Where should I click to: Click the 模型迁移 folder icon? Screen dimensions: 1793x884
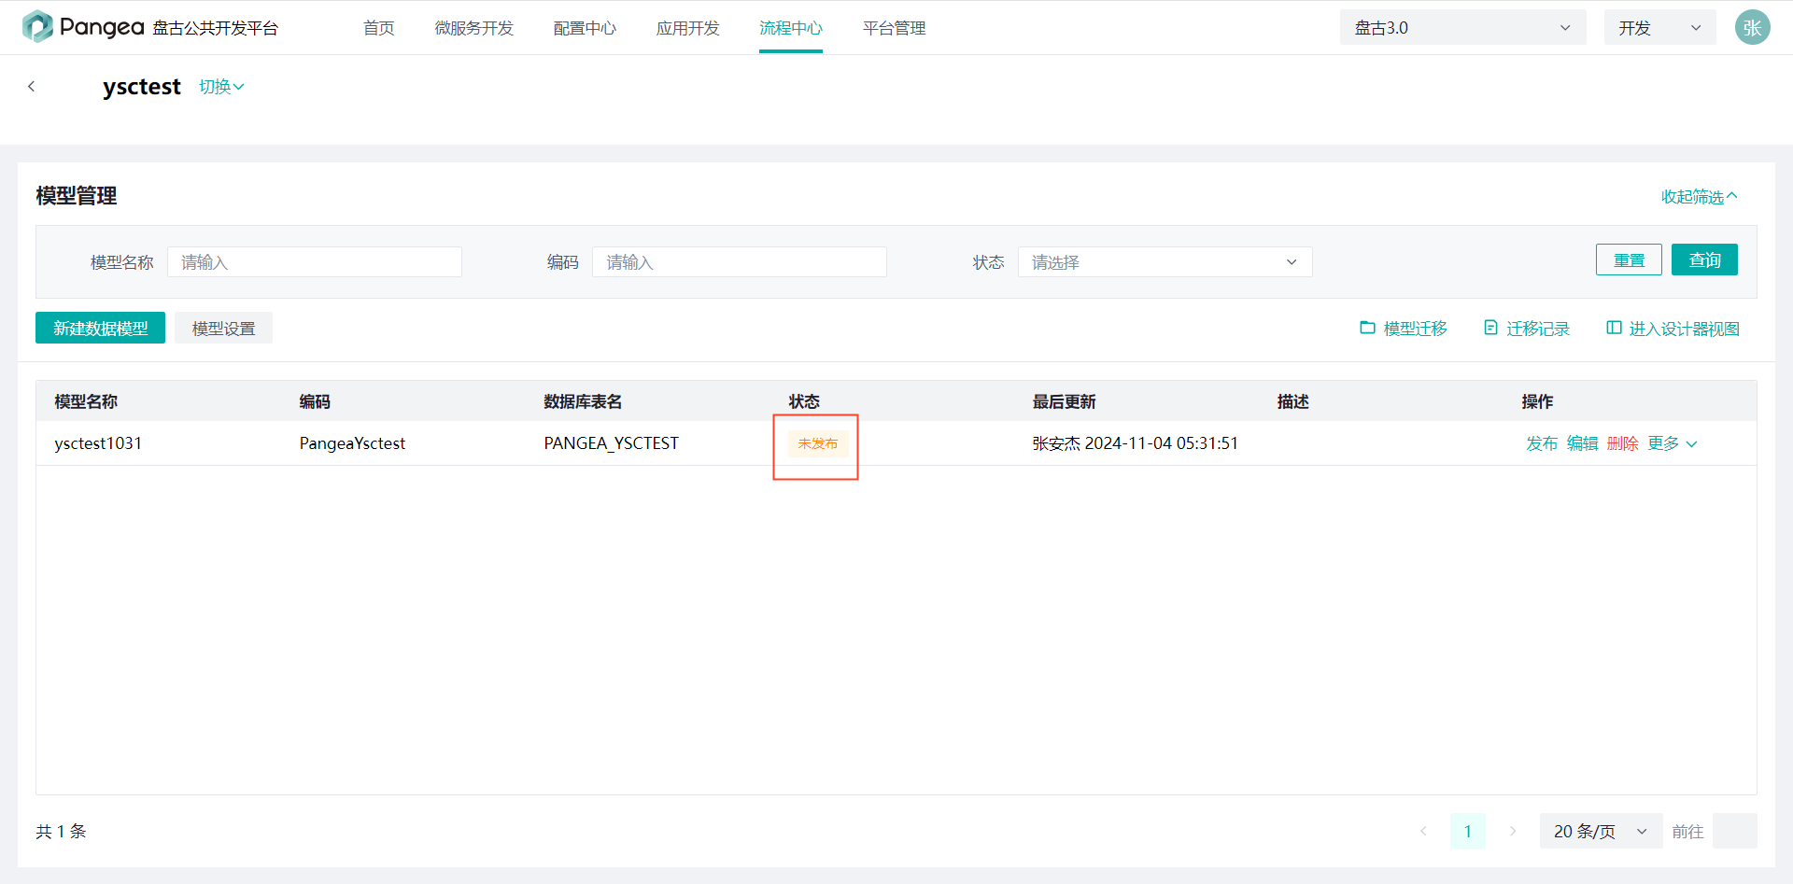[x=1367, y=328]
